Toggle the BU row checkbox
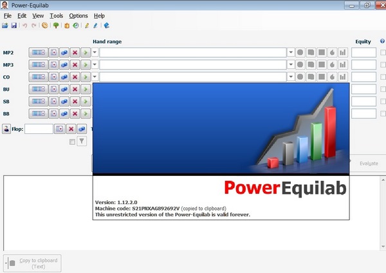 (x=383, y=89)
